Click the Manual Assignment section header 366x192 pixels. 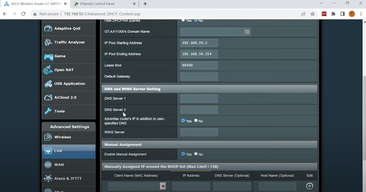click(x=209, y=144)
